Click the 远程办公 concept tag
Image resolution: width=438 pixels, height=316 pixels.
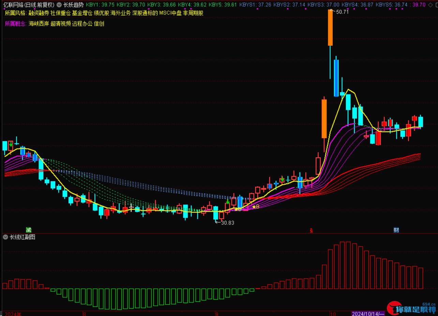click(82, 24)
